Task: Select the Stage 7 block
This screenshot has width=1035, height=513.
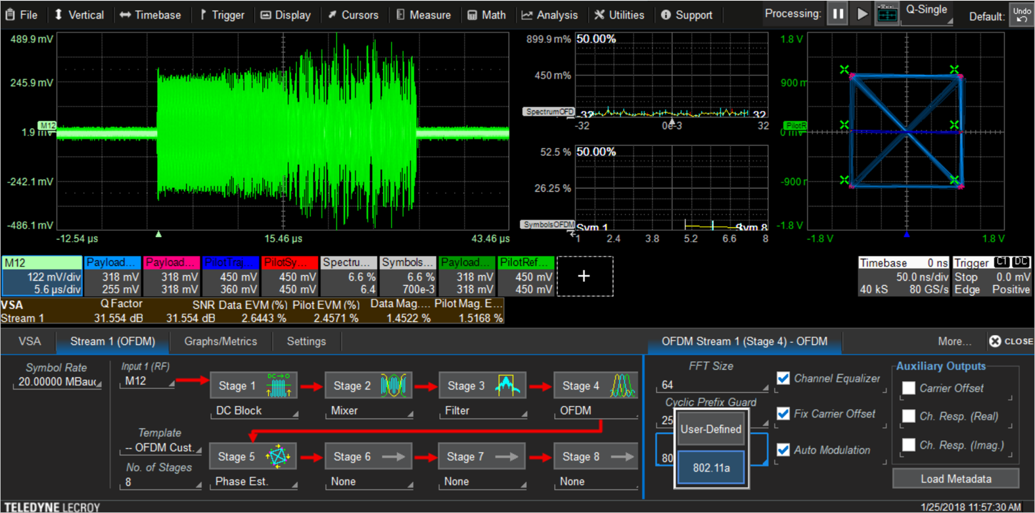Action: point(482,457)
